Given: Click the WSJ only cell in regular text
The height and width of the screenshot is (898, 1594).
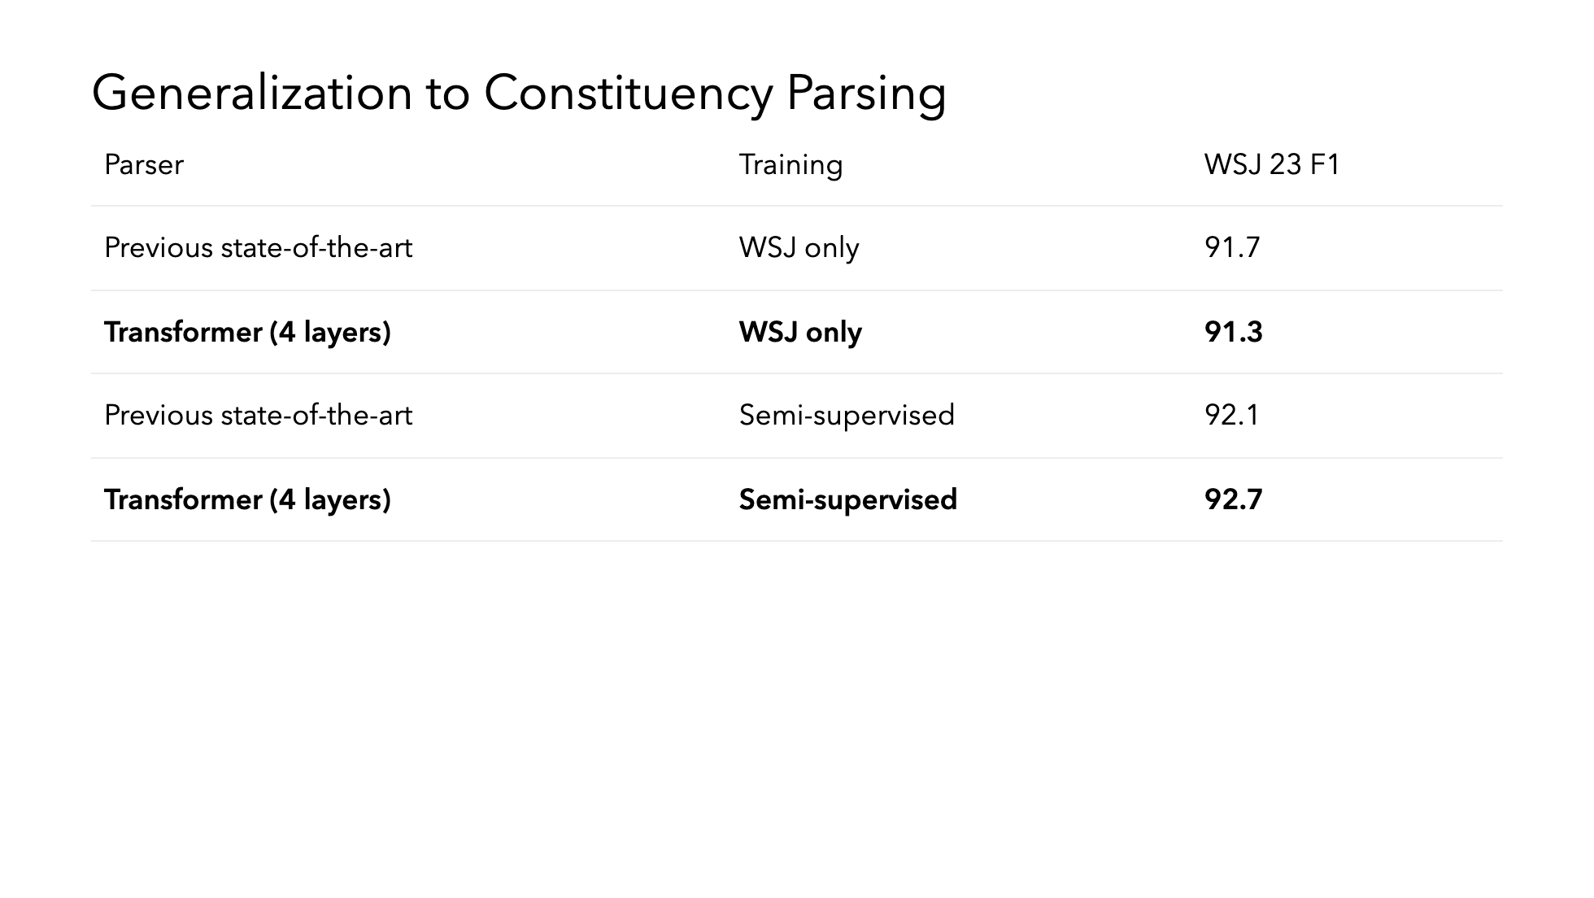Looking at the screenshot, I should coord(799,248).
